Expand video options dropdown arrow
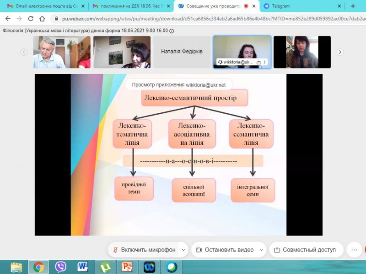Image resolution: width=366 pixels, height=274 pixels. (261, 250)
